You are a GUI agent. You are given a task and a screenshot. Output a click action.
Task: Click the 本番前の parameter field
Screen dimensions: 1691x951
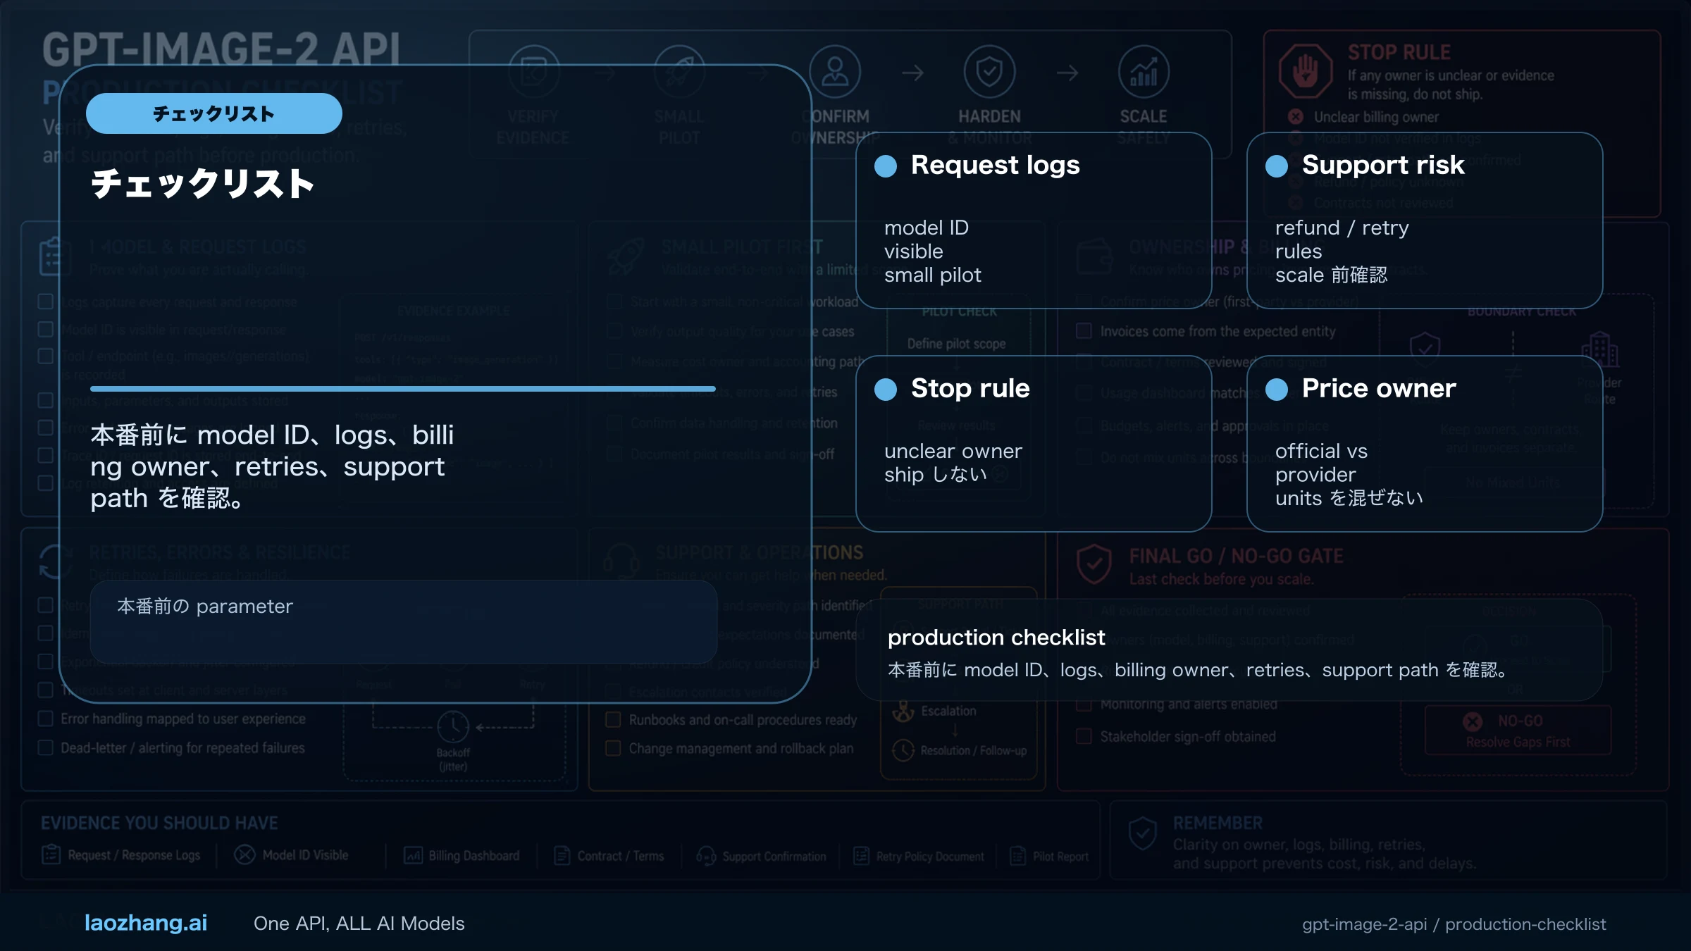click(404, 622)
